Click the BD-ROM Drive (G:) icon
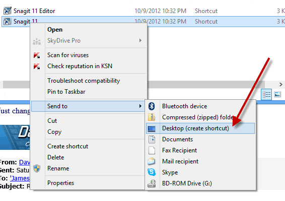 (152, 183)
